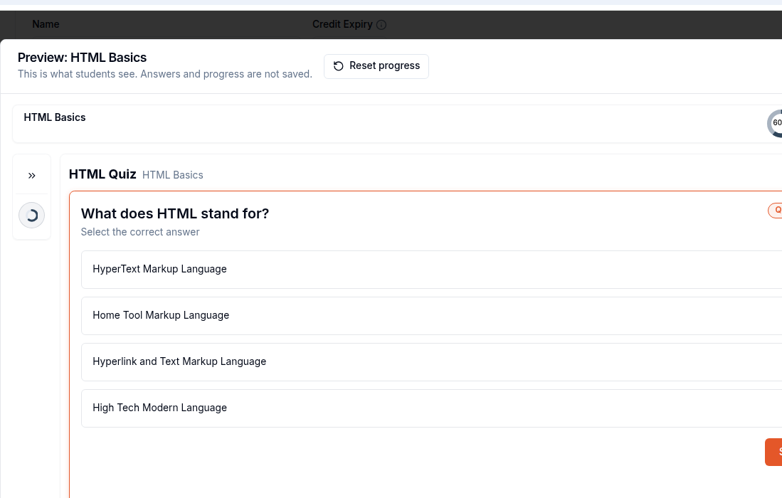This screenshot has width=782, height=498.
Task: Click the Preview: HTML Basics title
Action: coord(83,58)
